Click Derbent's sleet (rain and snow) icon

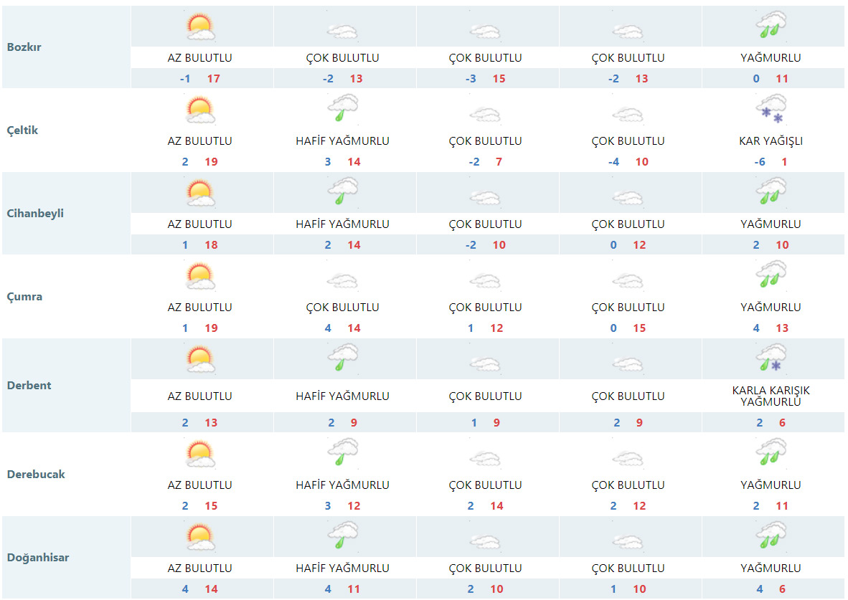point(771,359)
